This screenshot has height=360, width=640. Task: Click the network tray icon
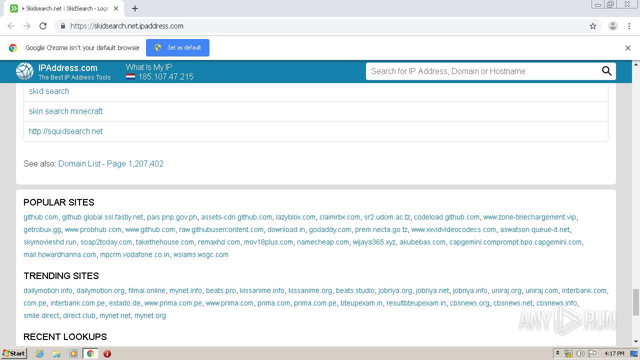click(568, 353)
